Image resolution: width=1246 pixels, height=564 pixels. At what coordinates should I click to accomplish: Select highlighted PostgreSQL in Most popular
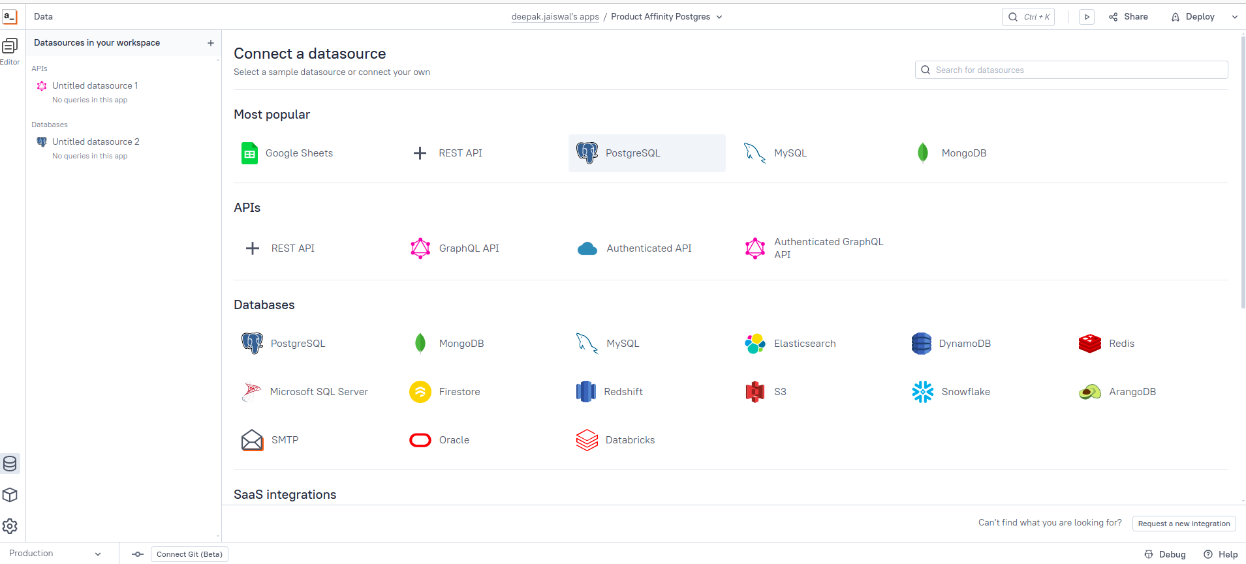(647, 153)
